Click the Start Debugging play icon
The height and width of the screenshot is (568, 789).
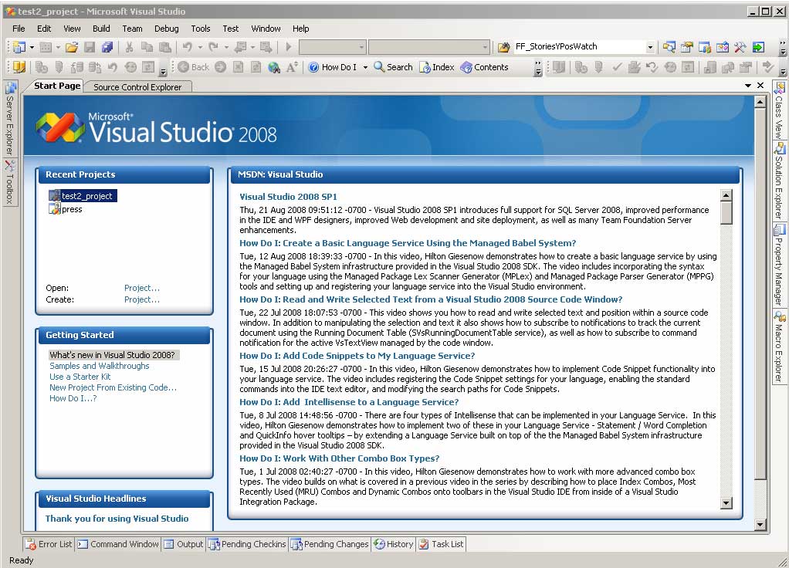288,47
